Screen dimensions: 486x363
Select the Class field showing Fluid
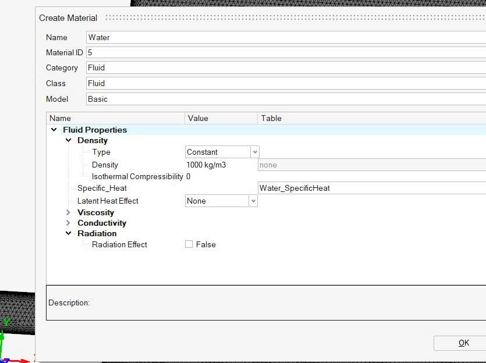286,83
